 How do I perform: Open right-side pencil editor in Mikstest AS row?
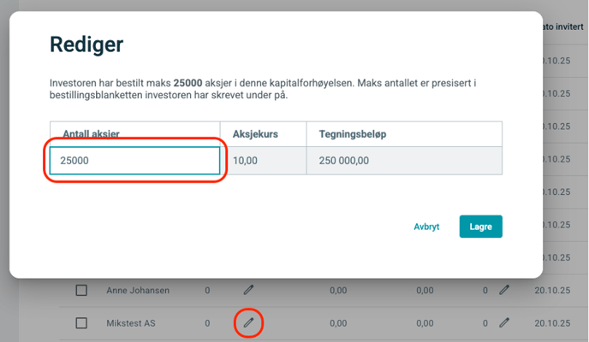click(x=504, y=323)
